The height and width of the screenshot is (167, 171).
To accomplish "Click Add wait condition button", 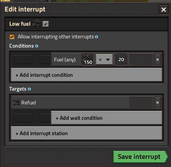I will click(x=107, y=118).
